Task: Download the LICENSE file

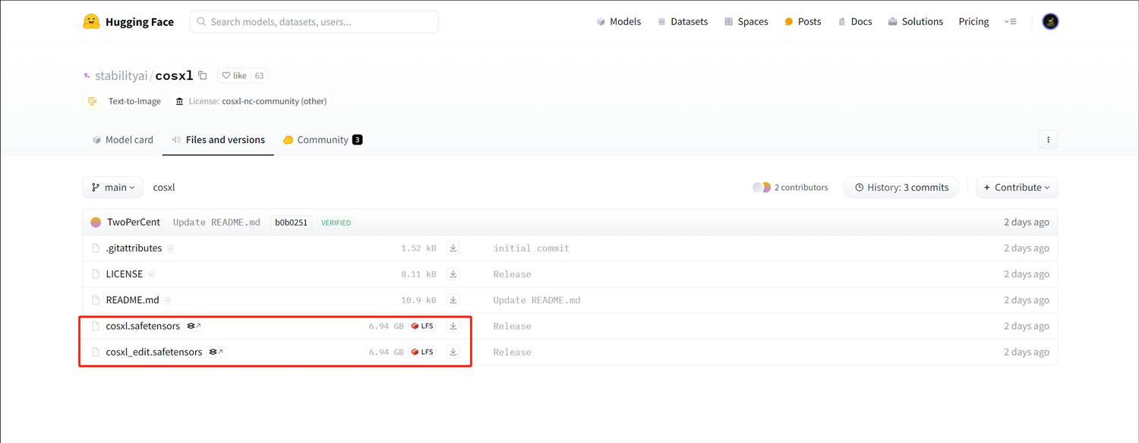Action: pos(453,274)
